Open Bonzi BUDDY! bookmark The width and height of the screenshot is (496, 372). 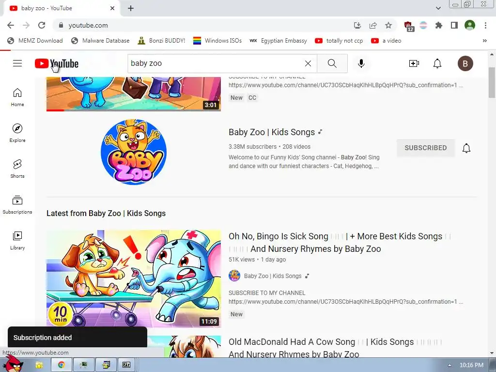pyautogui.click(x=161, y=41)
